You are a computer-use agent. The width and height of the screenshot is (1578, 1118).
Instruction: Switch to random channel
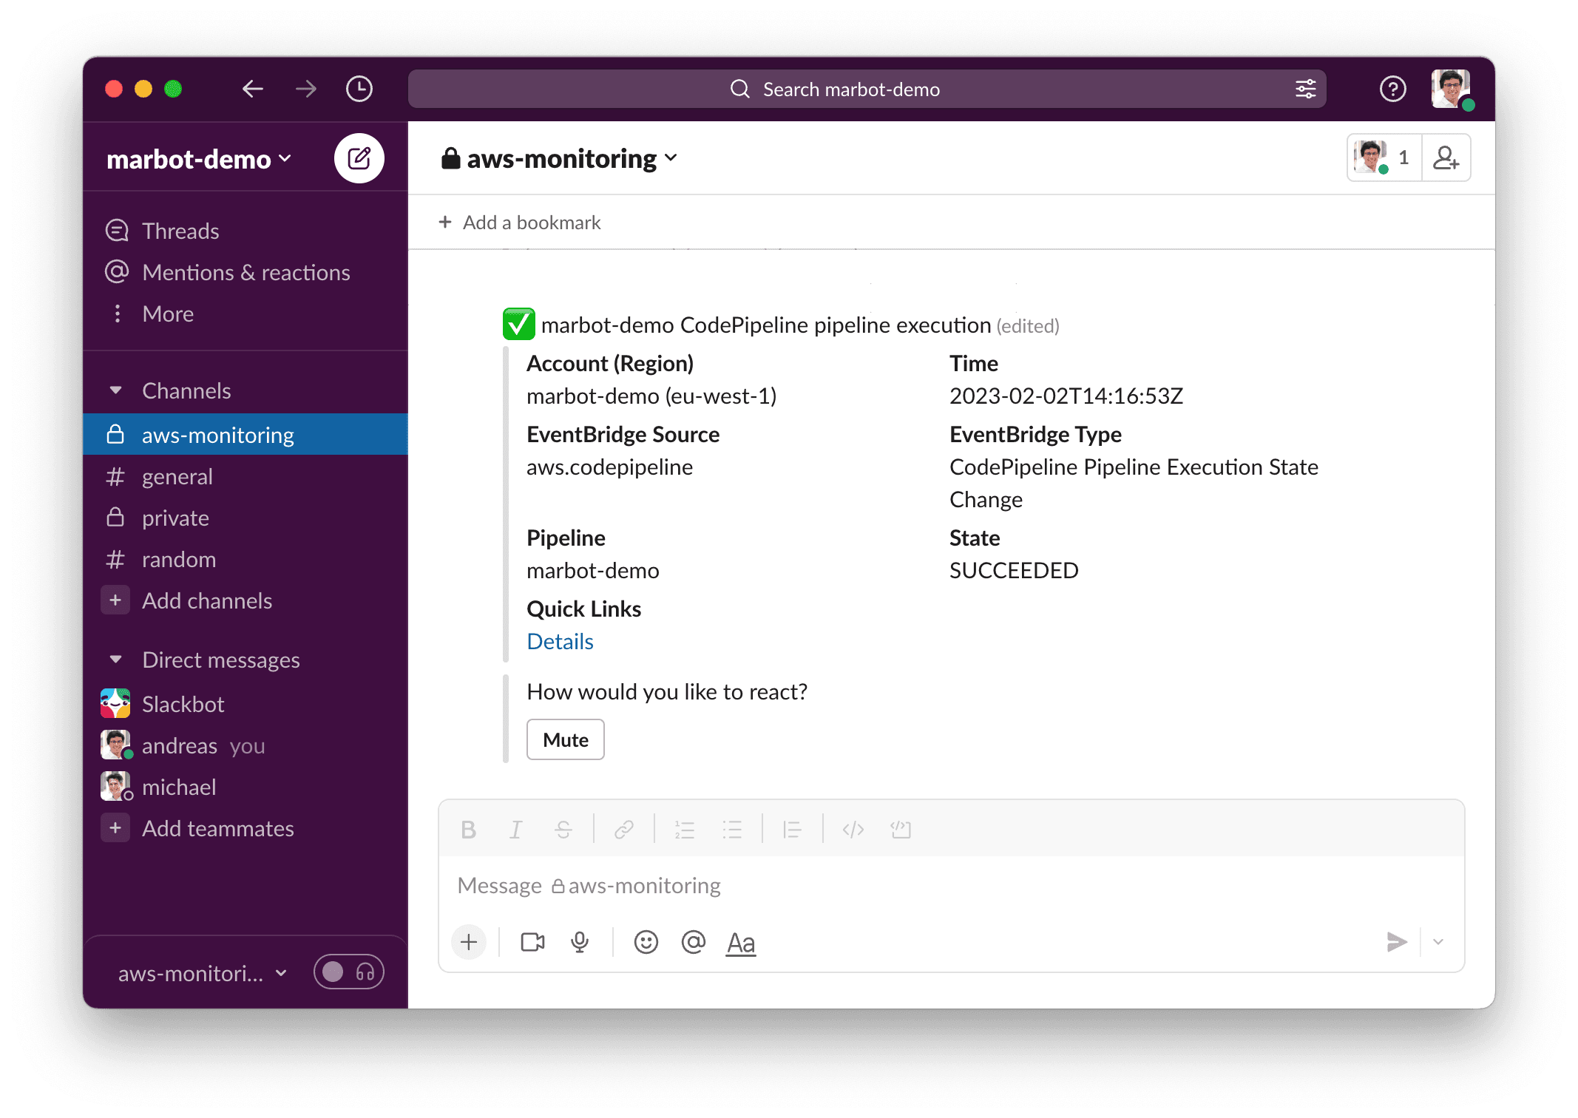tap(245, 559)
